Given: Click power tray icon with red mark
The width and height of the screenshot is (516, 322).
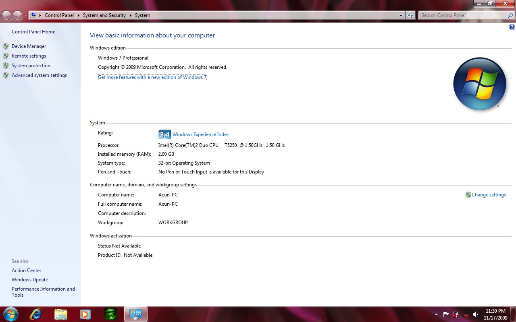Looking at the screenshot, I should tap(456, 314).
